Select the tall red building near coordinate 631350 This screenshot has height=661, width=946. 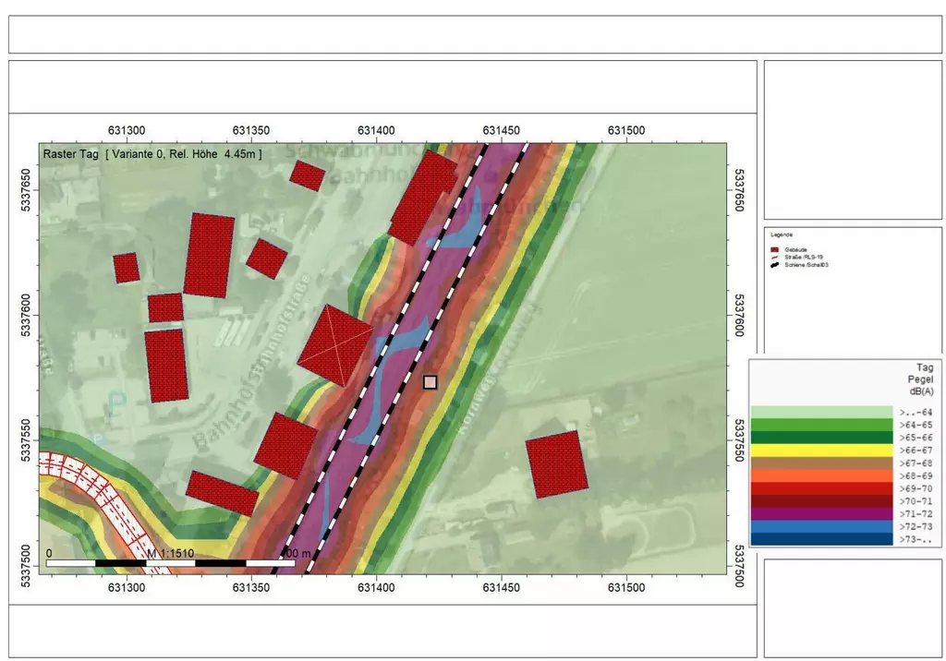pos(209,255)
